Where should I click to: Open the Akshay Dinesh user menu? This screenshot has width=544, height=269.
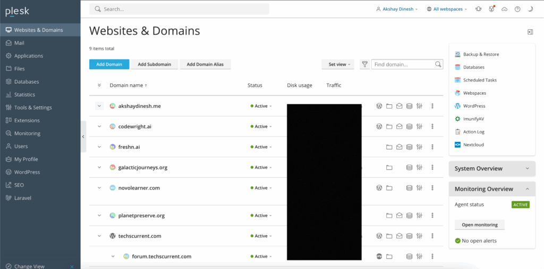[x=397, y=10]
